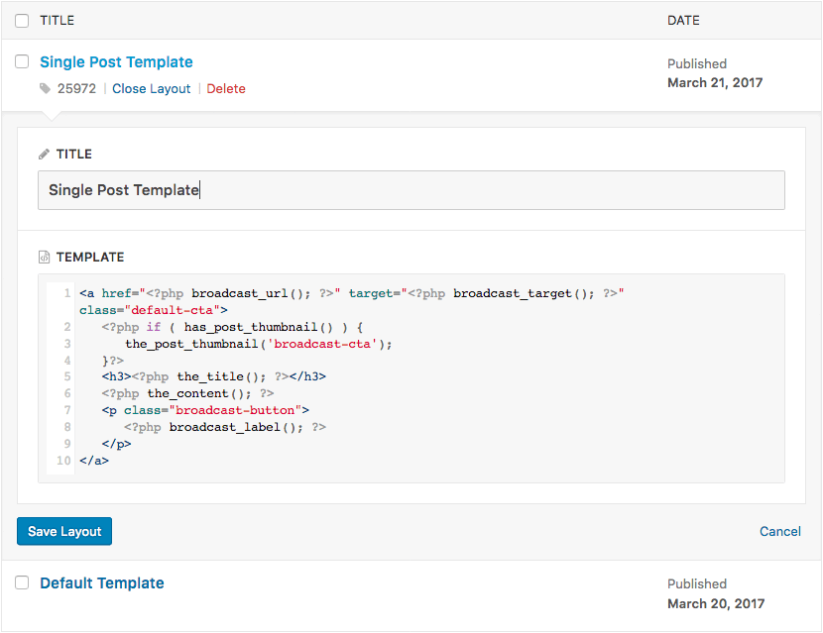The image size is (823, 633).
Task: Cancel editing the layout
Action: [780, 531]
